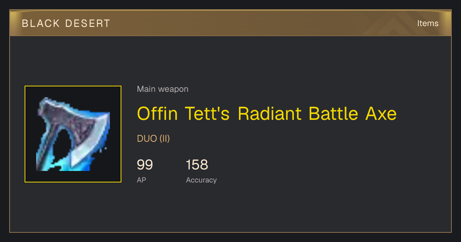461x242 pixels.
Task: Select the DUO (II) enhancement level
Action: coord(153,139)
